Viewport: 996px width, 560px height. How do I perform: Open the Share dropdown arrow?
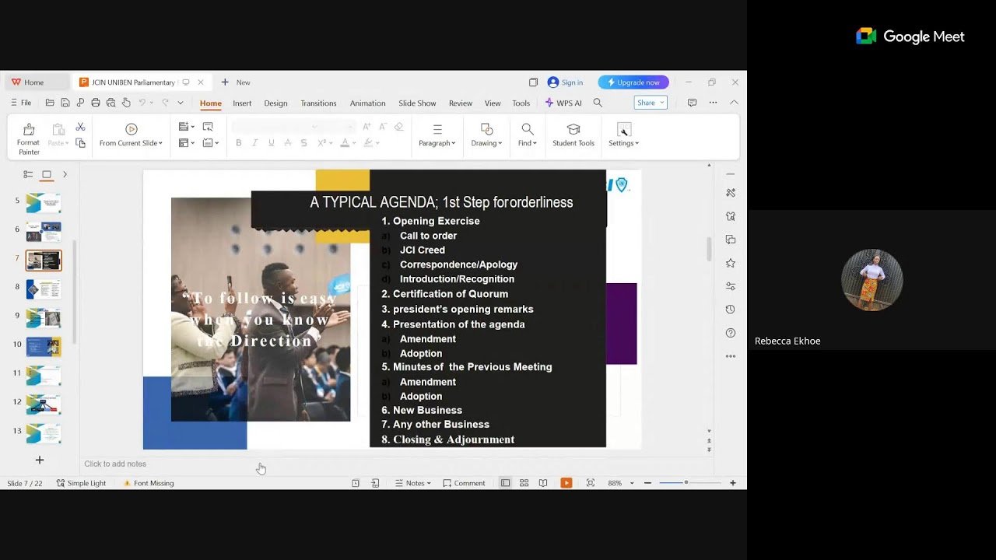[661, 103]
